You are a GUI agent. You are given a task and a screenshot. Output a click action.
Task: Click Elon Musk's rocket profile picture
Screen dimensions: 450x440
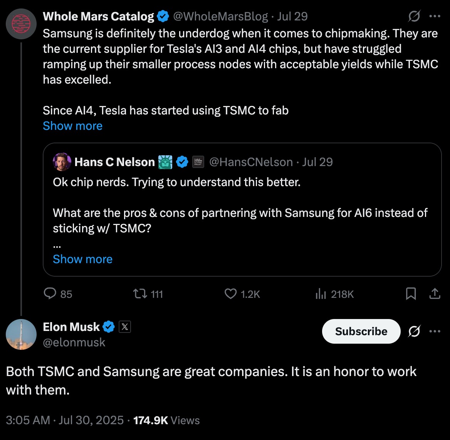pyautogui.click(x=21, y=334)
